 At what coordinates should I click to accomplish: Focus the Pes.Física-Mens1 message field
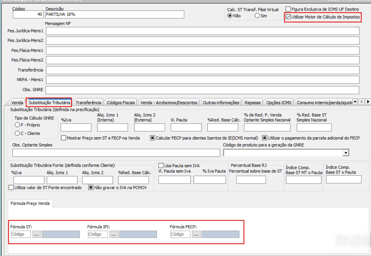click(203, 50)
